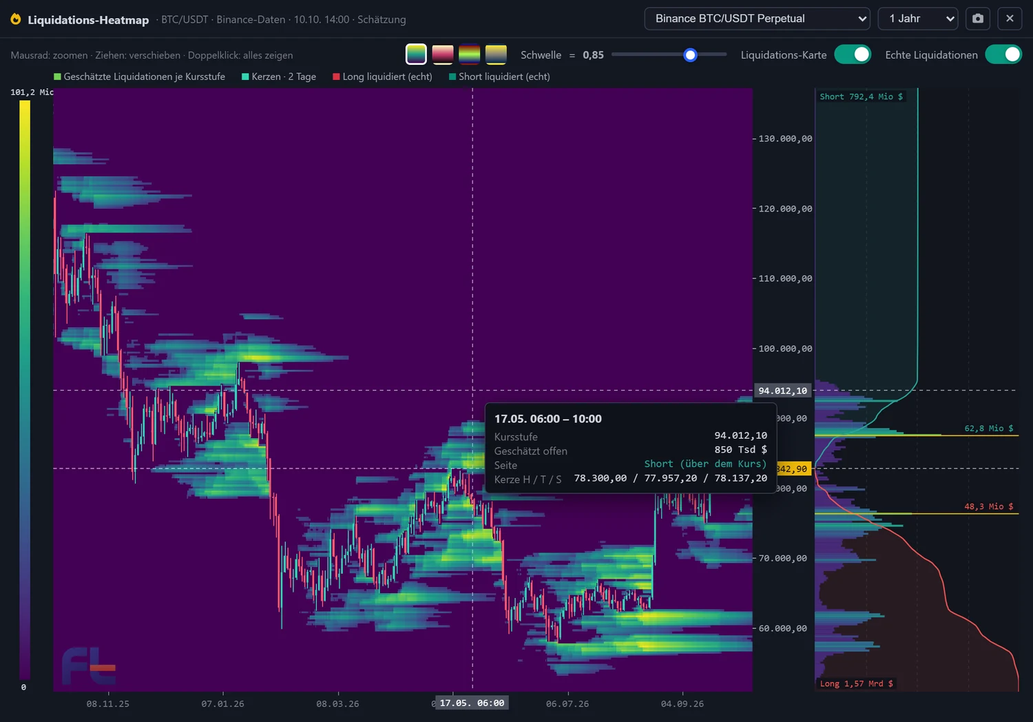Click the Long 1,57 Mrd $ label

coord(856,683)
